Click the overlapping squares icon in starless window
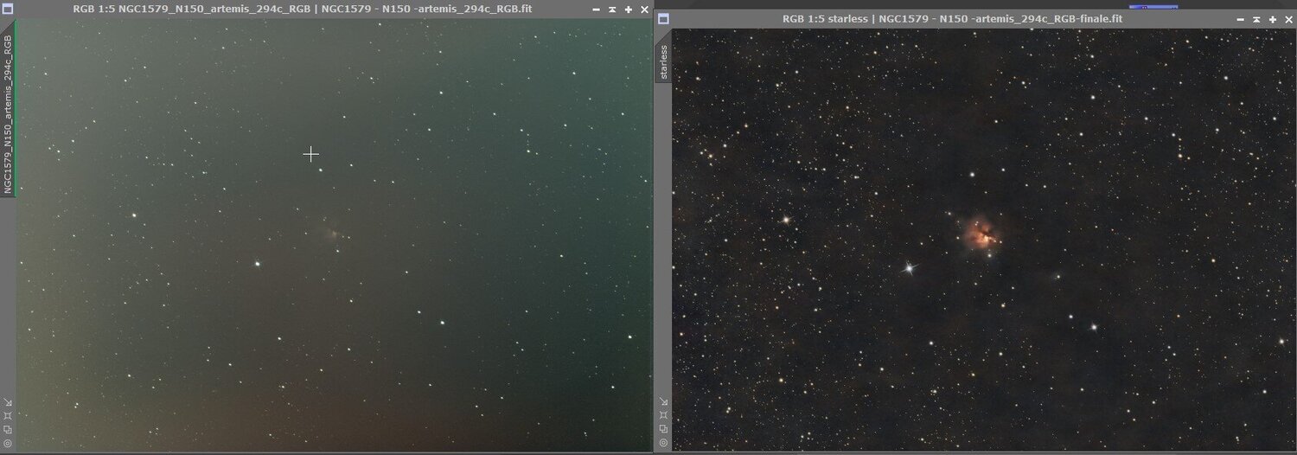This screenshot has width=1297, height=455. tap(663, 429)
